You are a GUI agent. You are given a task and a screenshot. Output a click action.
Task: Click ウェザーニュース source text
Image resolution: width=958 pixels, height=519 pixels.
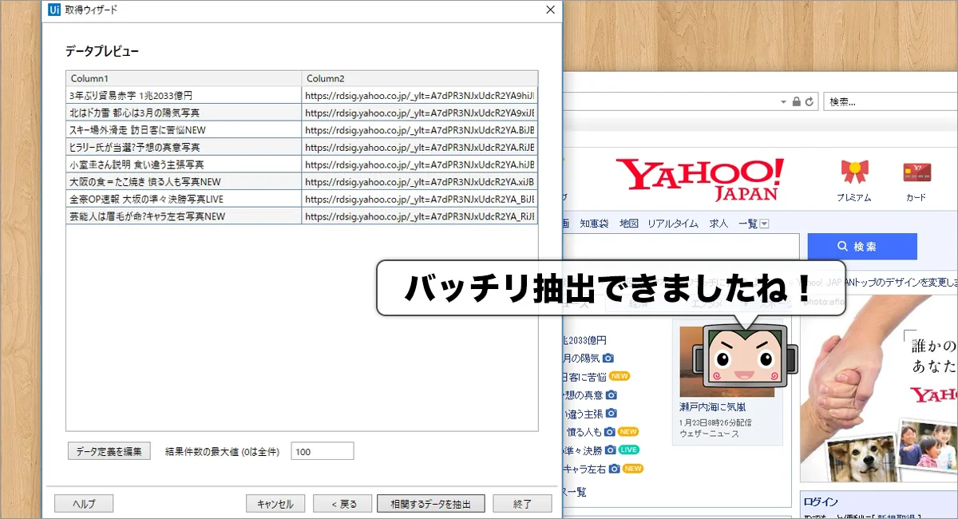709,434
